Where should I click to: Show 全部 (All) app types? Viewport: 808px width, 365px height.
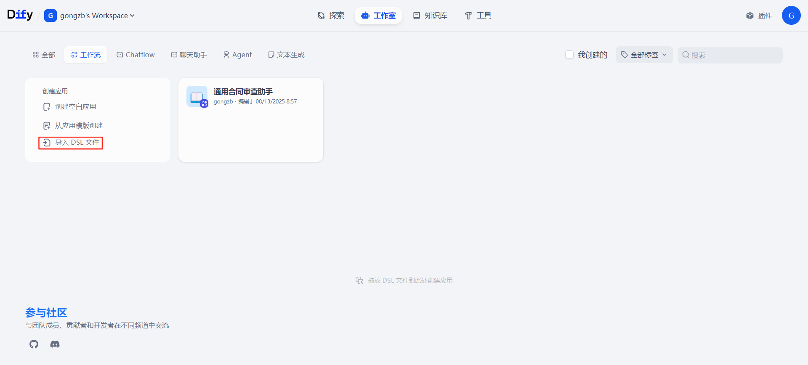(x=44, y=55)
